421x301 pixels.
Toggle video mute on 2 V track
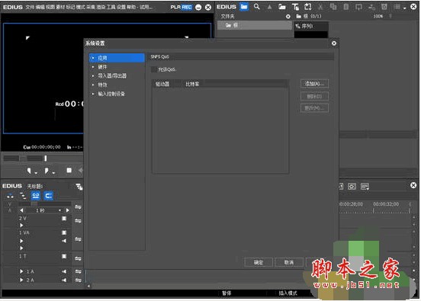64,219
